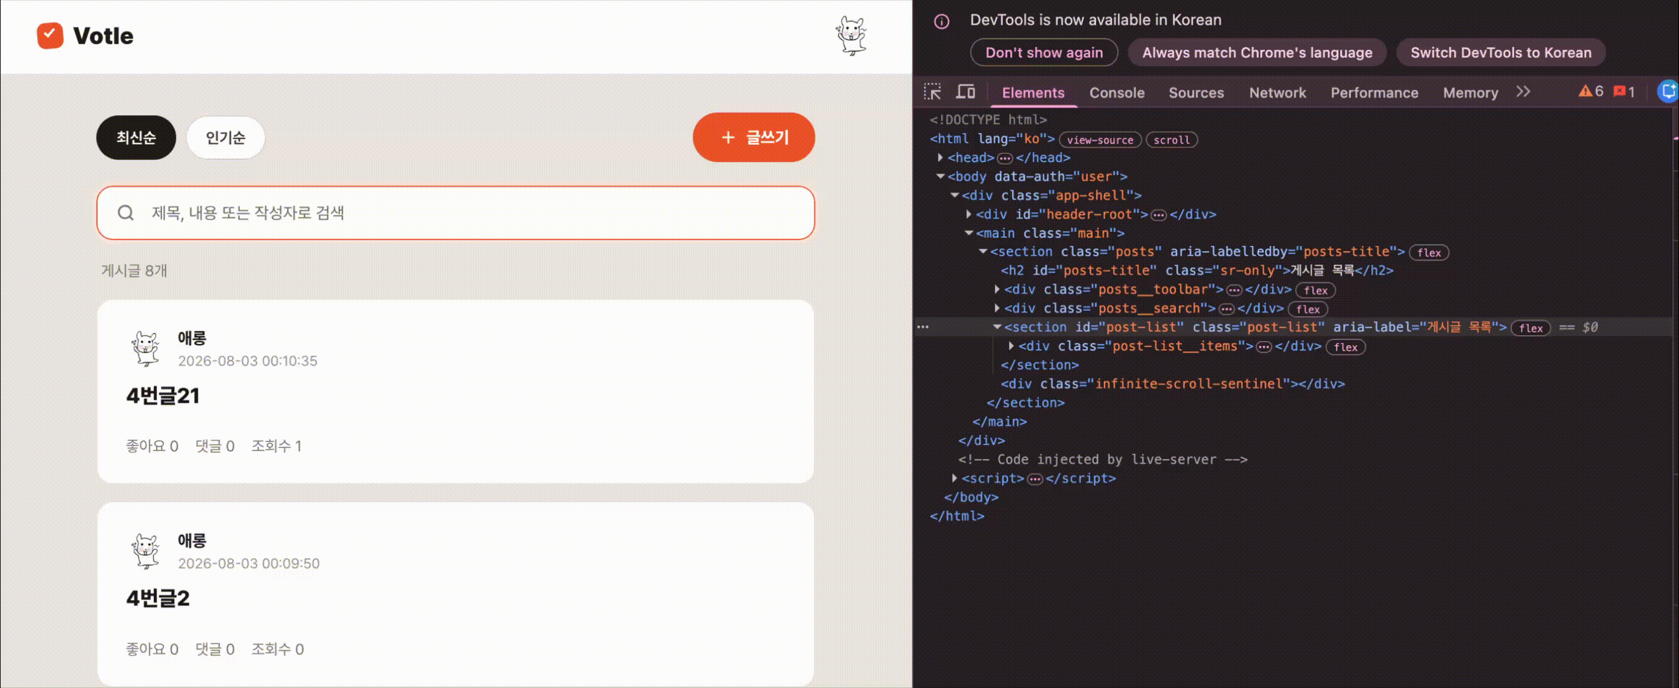The image size is (1679, 688).
Task: Activate the inspect element picker icon
Action: point(933,92)
